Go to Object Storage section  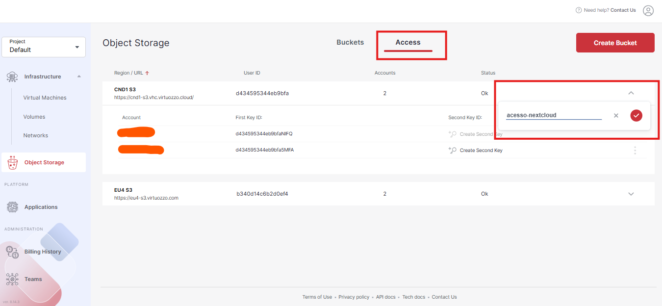pos(44,162)
